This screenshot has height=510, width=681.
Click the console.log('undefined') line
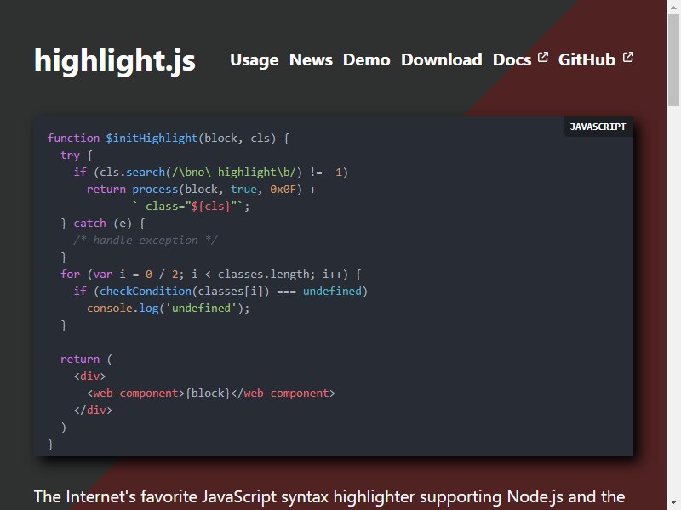click(x=169, y=309)
